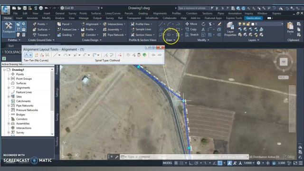Click the Undo arrow icon
This screenshot has height=171, width=304.
[47, 8]
